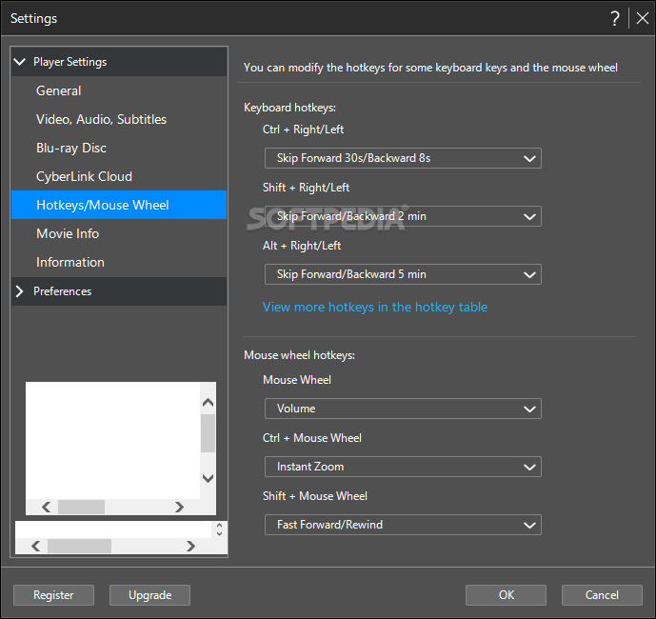The image size is (656, 619).
Task: Close the Settings dialog
Action: coord(642,18)
